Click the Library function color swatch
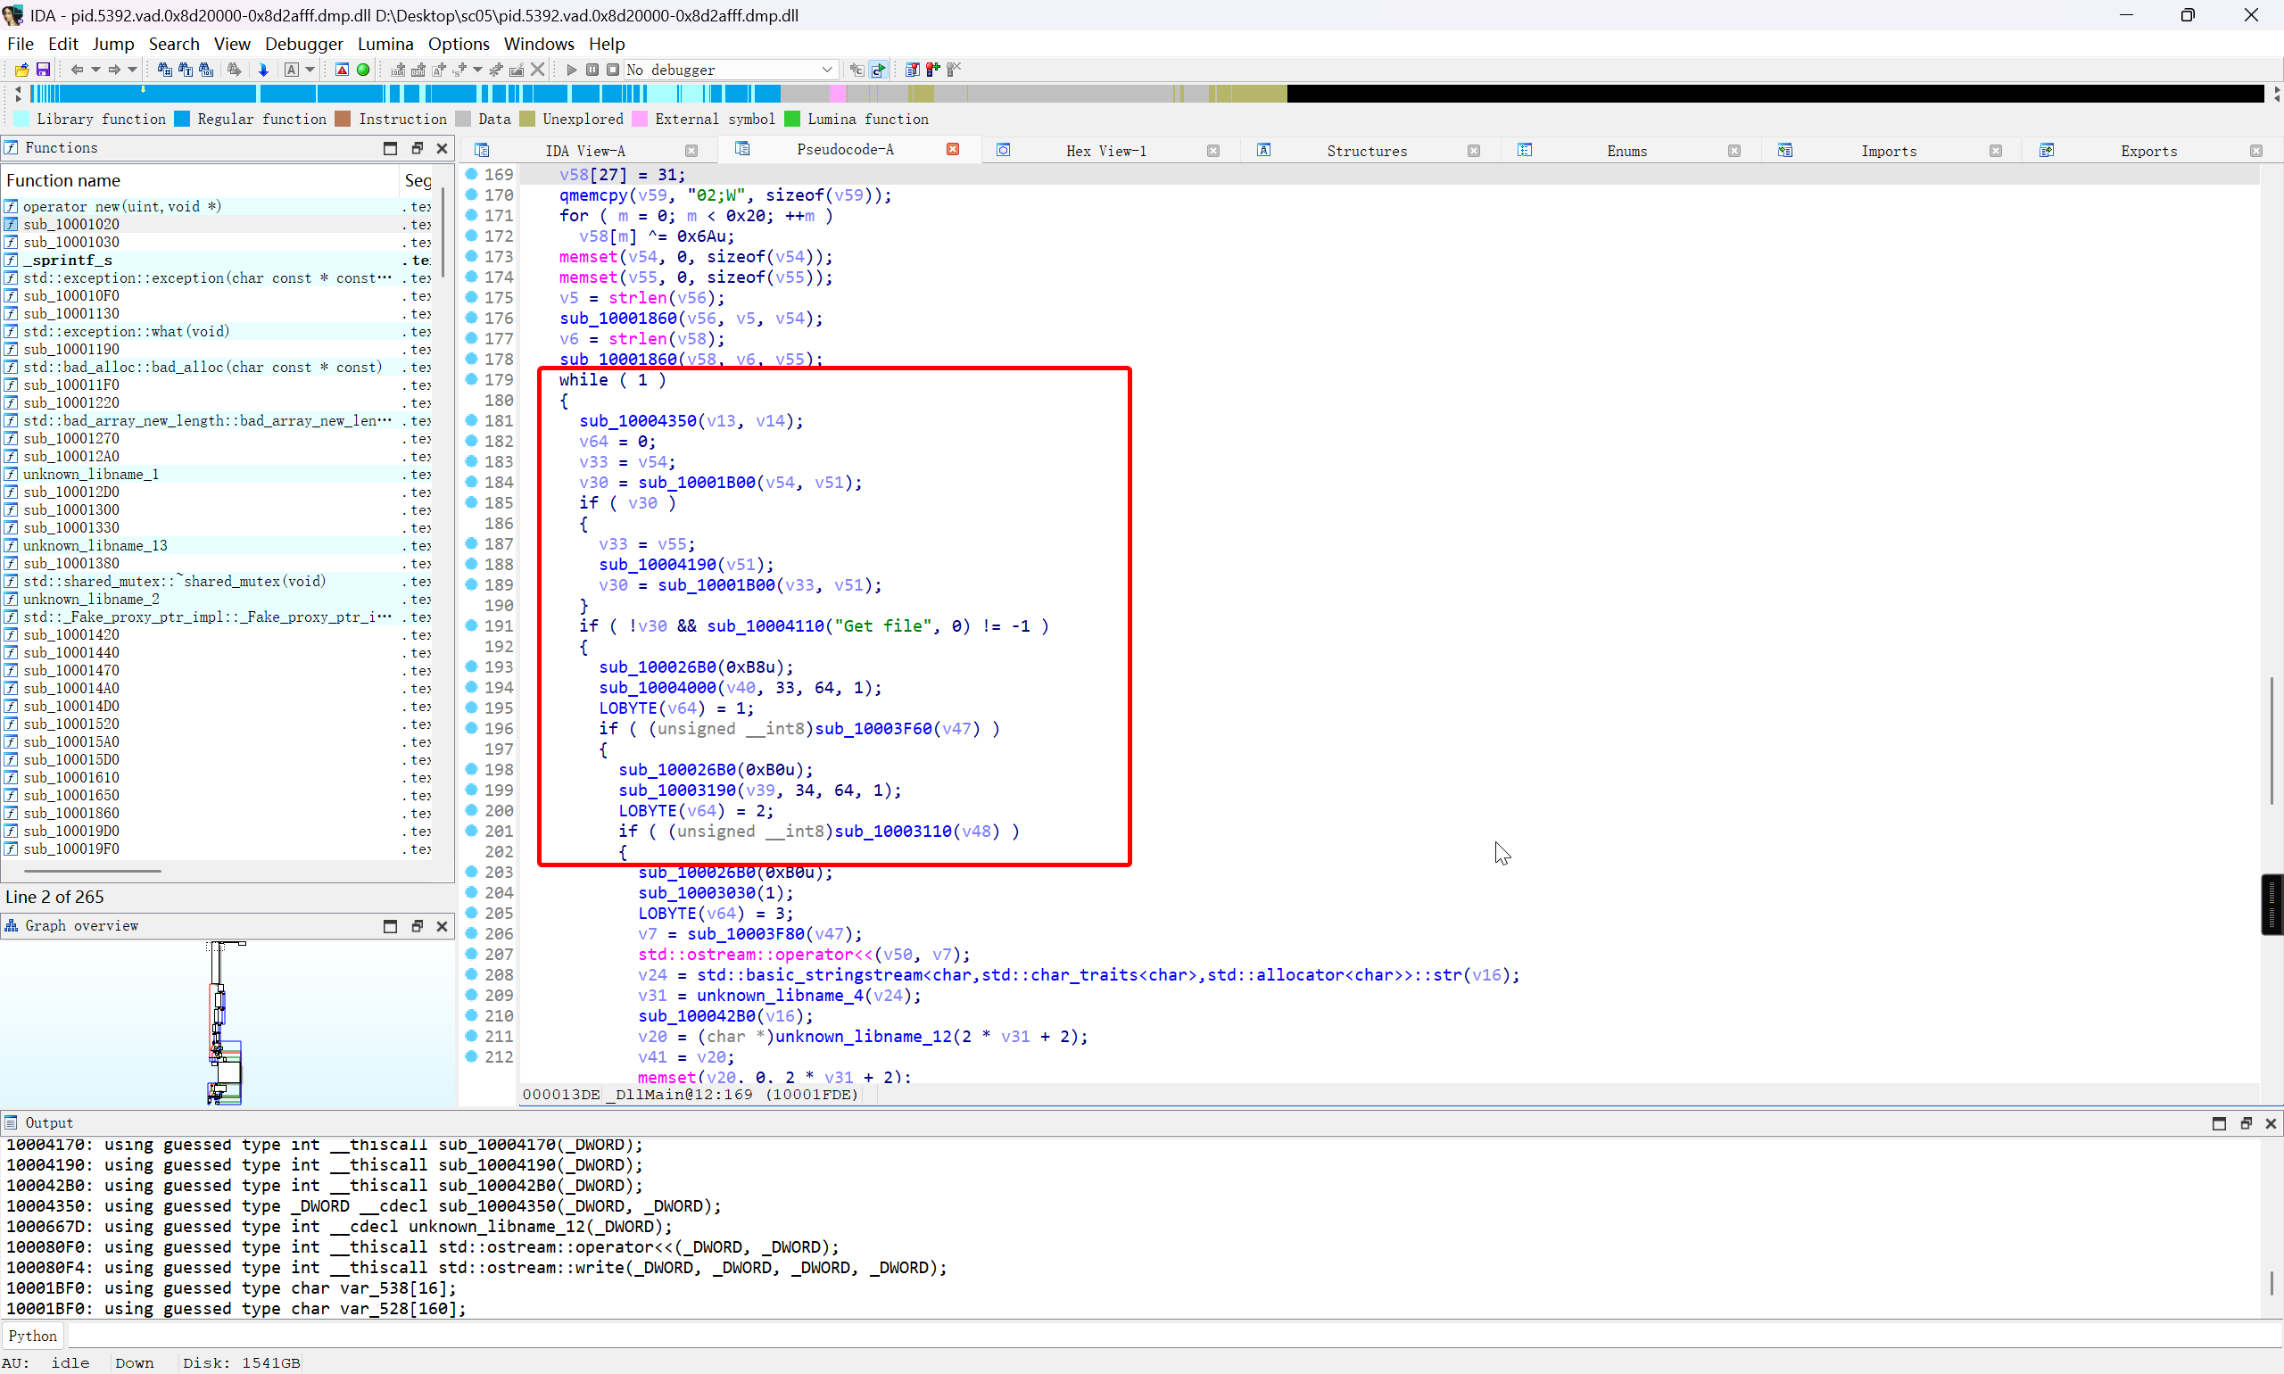This screenshot has height=1374, width=2284. coord(21,119)
